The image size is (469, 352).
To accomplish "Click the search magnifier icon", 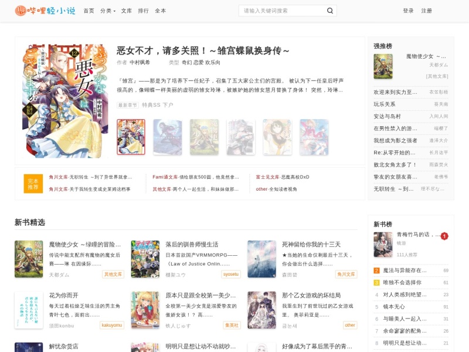I will click(x=330, y=11).
